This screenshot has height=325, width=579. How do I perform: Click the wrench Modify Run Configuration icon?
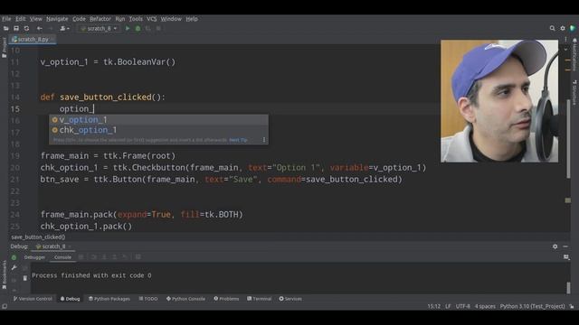click(x=14, y=268)
